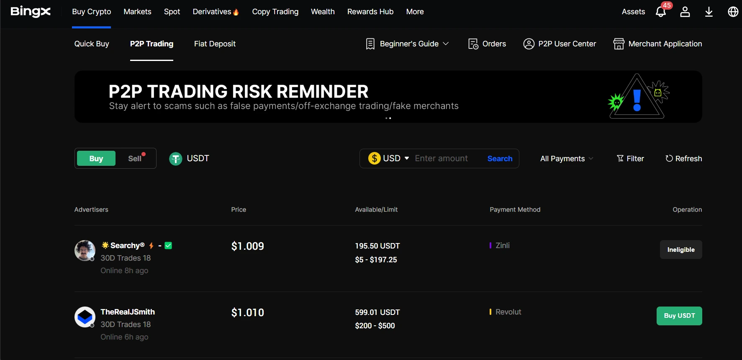Open the notifications bell icon
The image size is (742, 360).
661,12
